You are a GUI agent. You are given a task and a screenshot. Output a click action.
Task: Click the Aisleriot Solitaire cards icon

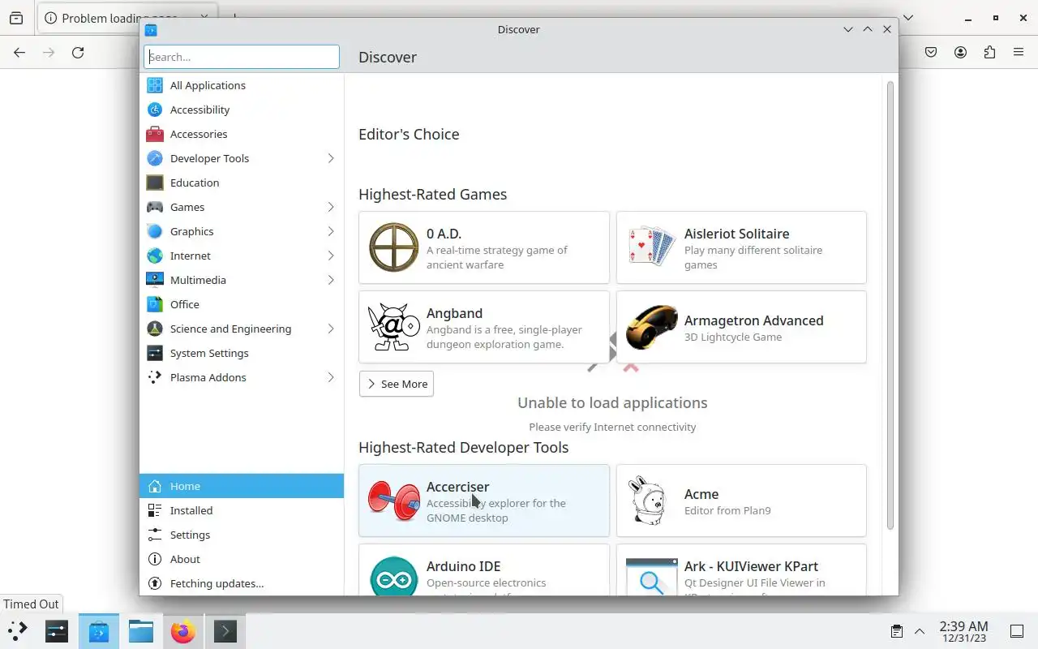(652, 247)
